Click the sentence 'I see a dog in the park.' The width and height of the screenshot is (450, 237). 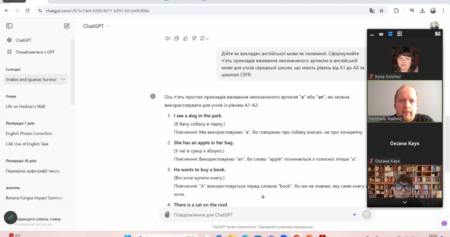click(x=198, y=116)
